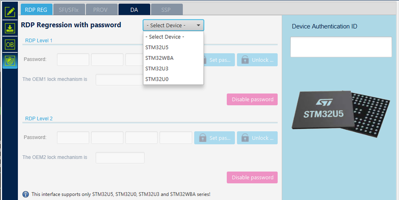Choose STM32U5 from device list

[173, 47]
